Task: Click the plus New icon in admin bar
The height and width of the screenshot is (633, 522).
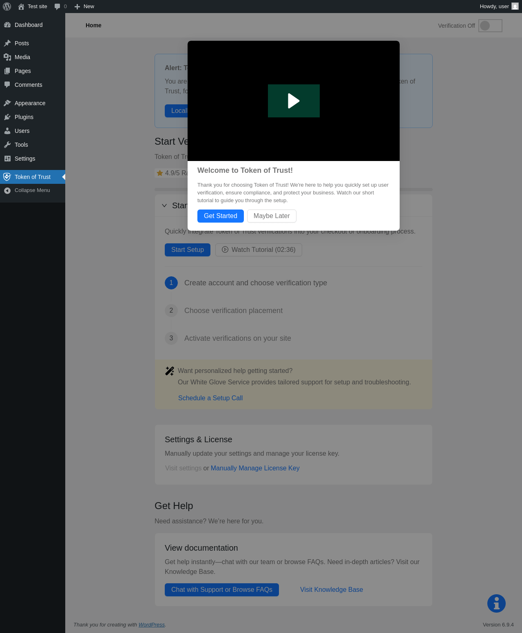Action: tap(77, 7)
